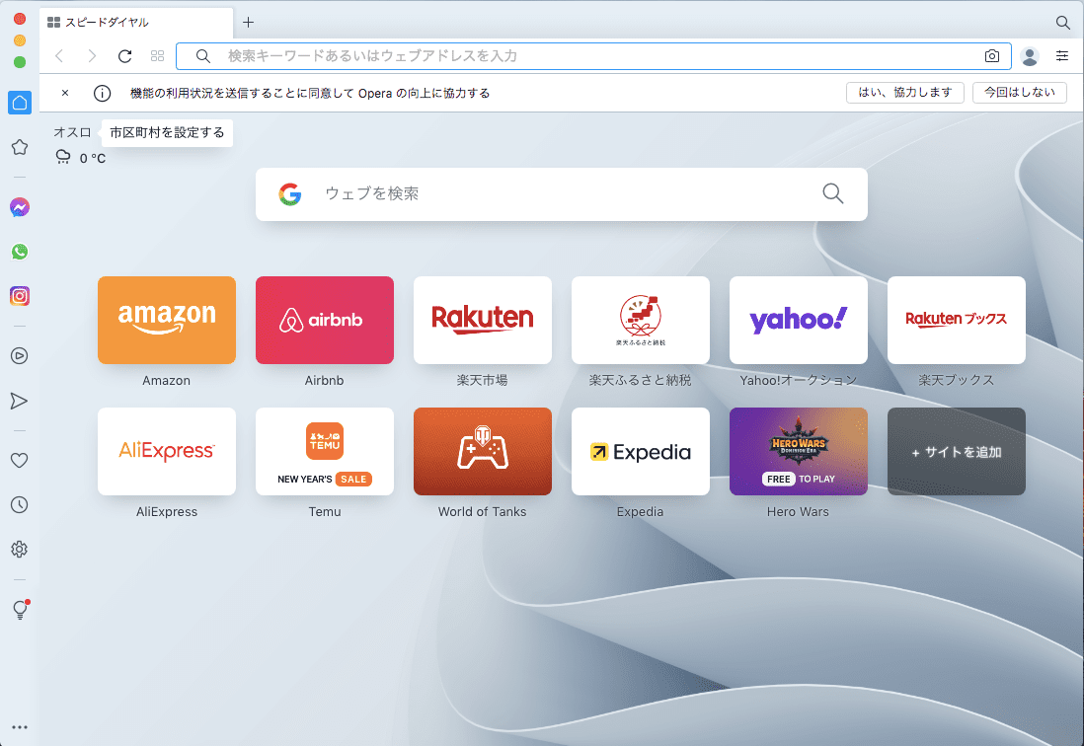Open WhatsApp in the sidebar

[x=20, y=253]
